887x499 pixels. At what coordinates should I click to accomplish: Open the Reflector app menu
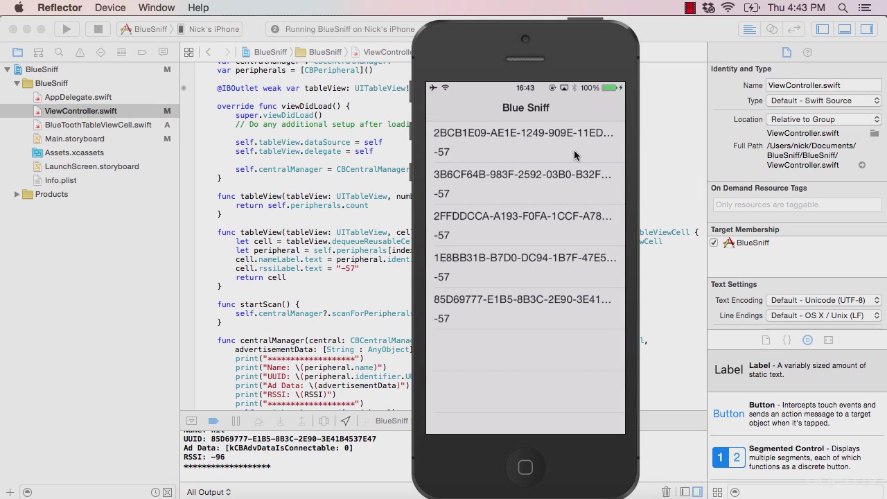pyautogui.click(x=60, y=8)
